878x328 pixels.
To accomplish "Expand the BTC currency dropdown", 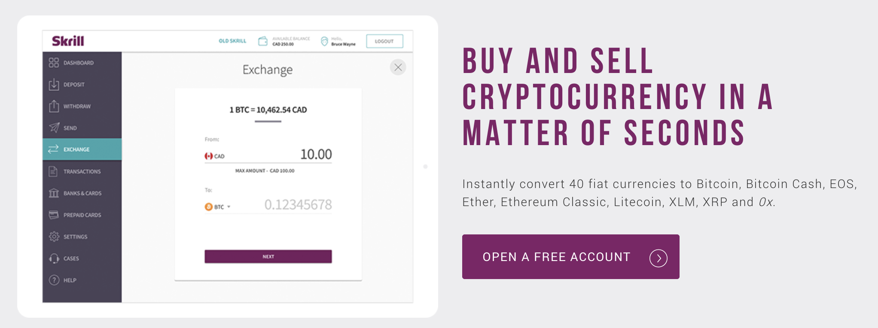I will (219, 207).
